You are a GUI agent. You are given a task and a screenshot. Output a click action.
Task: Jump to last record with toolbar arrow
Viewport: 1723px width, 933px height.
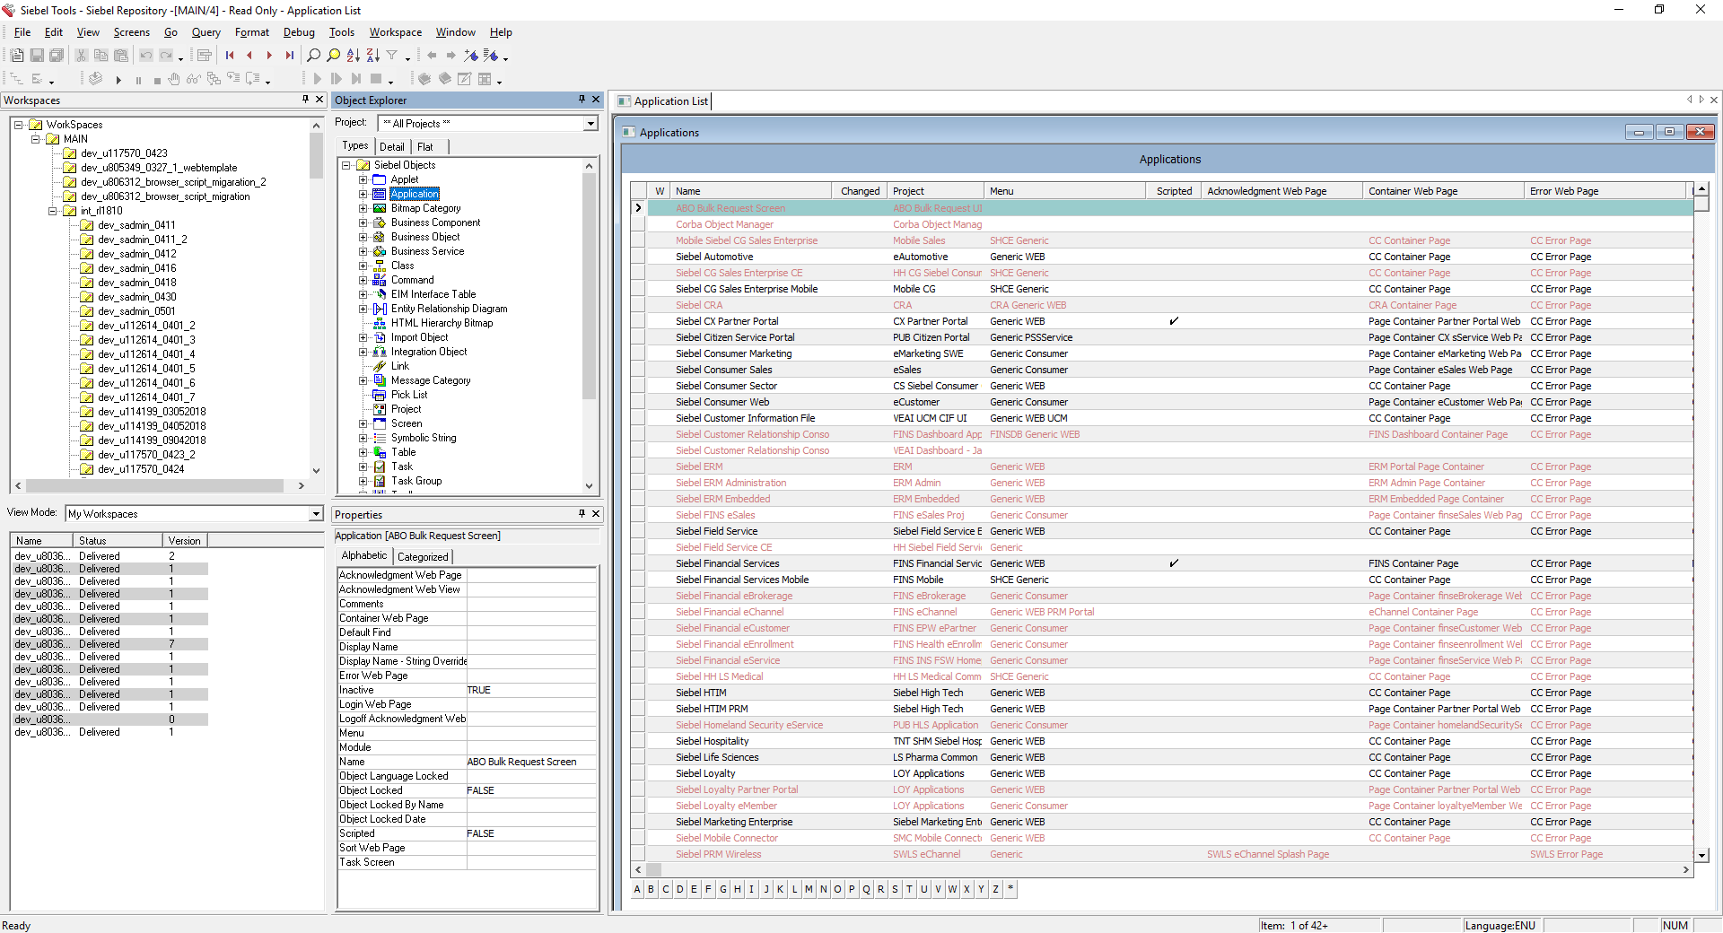pos(289,56)
